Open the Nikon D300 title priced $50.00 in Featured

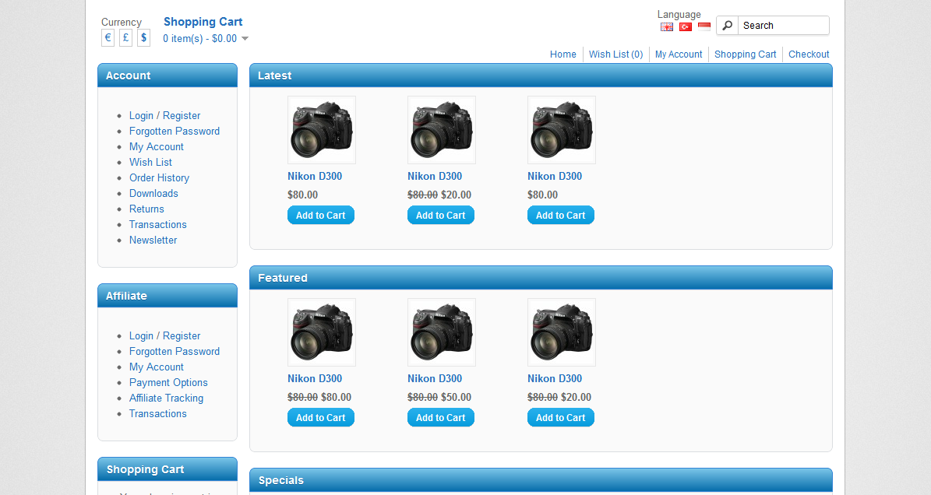pos(435,378)
